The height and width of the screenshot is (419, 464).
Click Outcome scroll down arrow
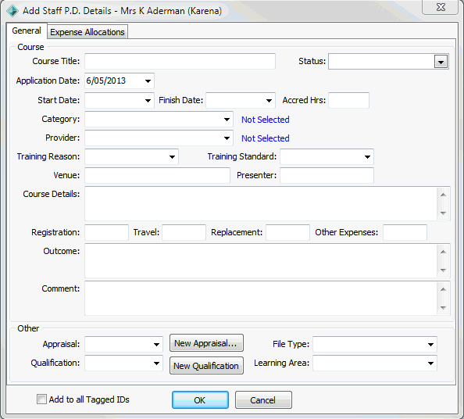click(x=443, y=270)
